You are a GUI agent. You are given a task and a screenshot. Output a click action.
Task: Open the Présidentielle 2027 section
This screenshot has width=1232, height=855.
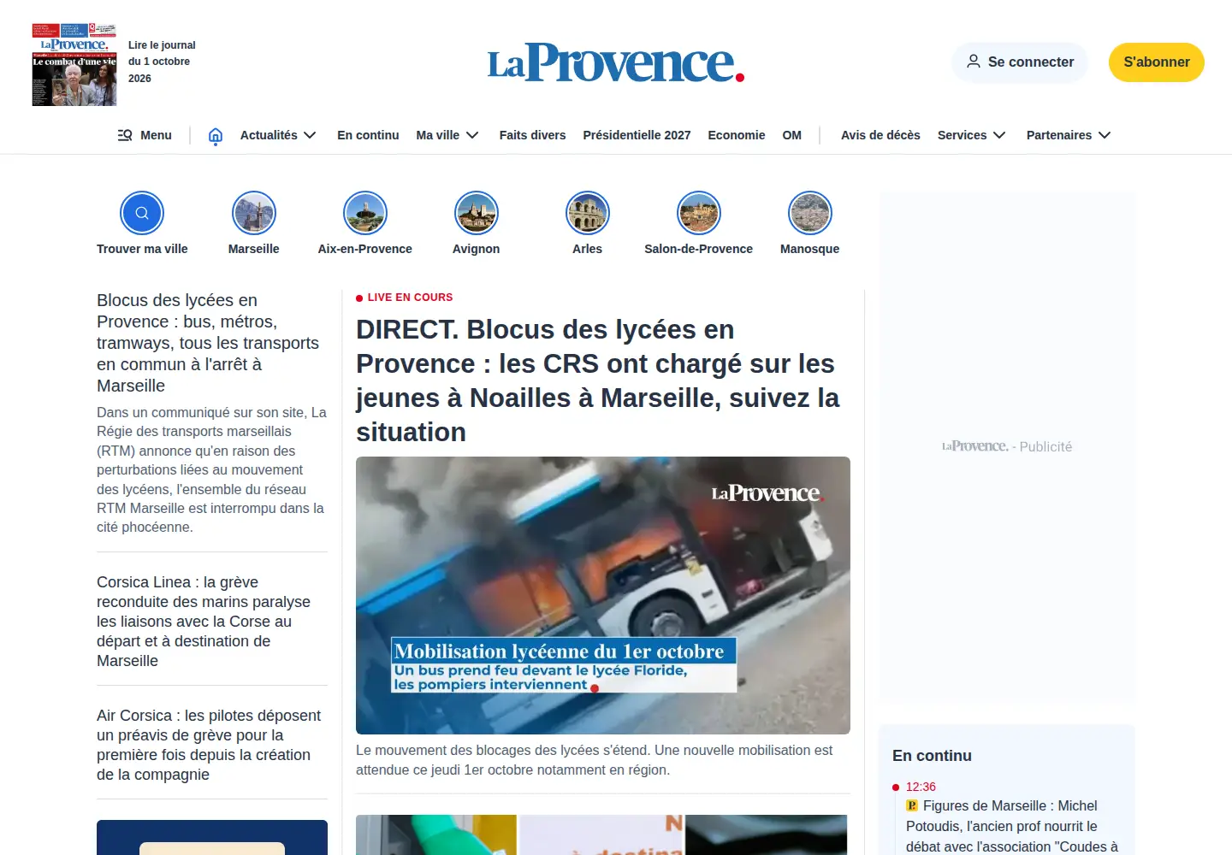[x=637, y=135]
